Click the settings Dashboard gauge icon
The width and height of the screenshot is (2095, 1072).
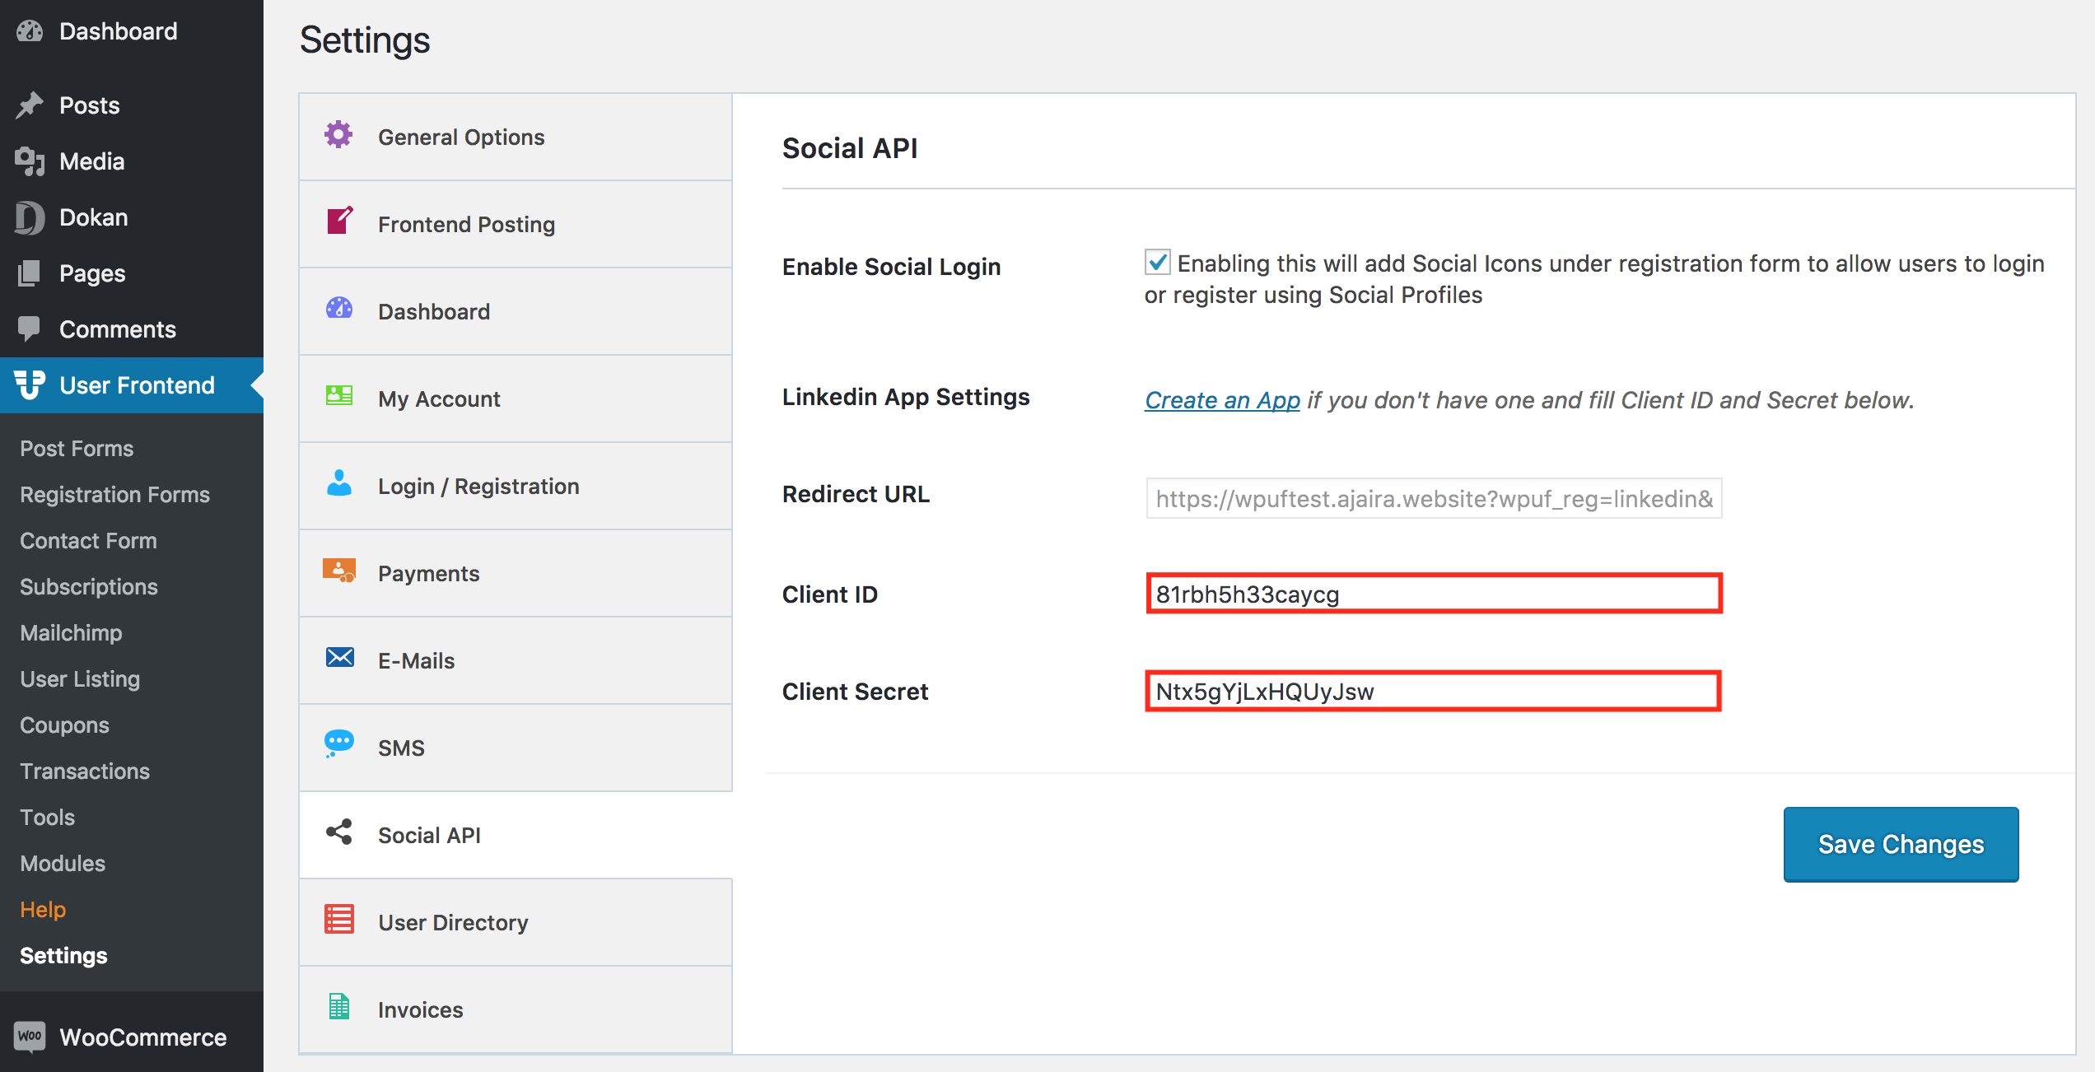(x=339, y=309)
